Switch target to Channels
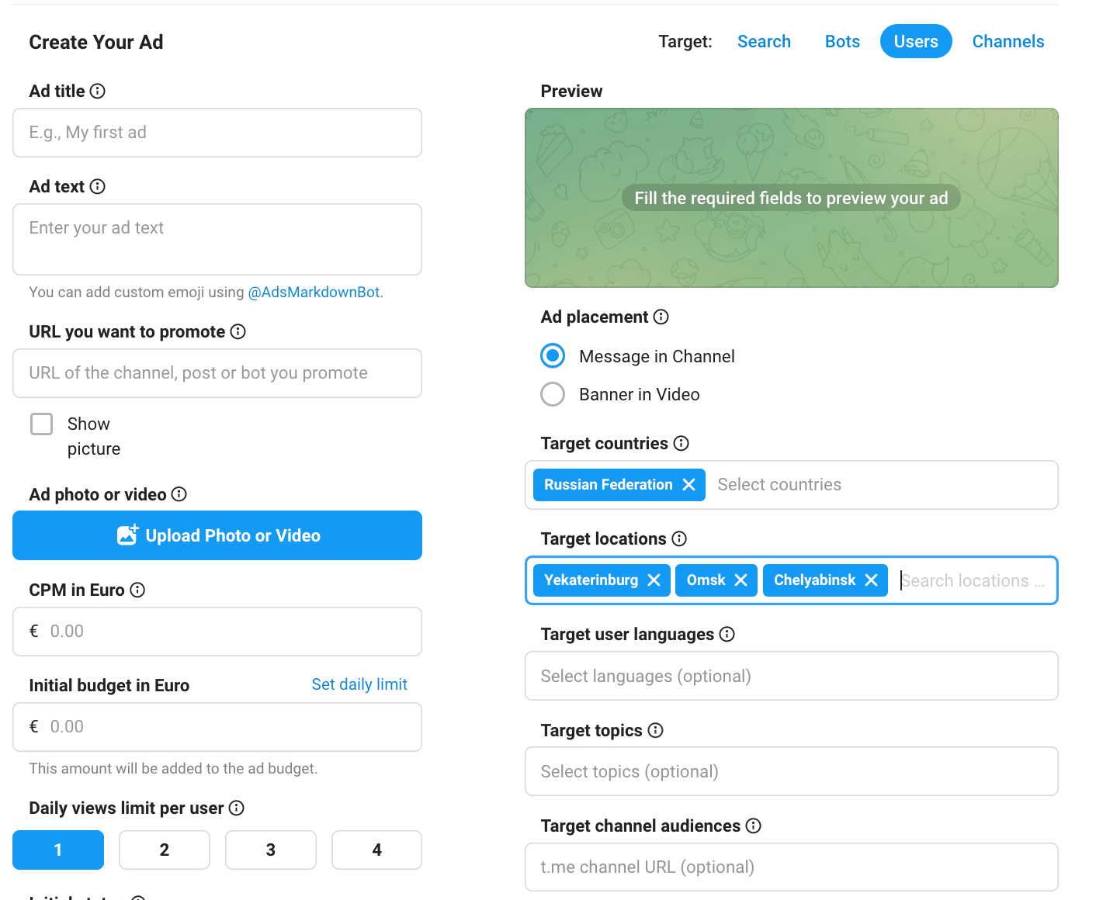 [x=1008, y=42]
